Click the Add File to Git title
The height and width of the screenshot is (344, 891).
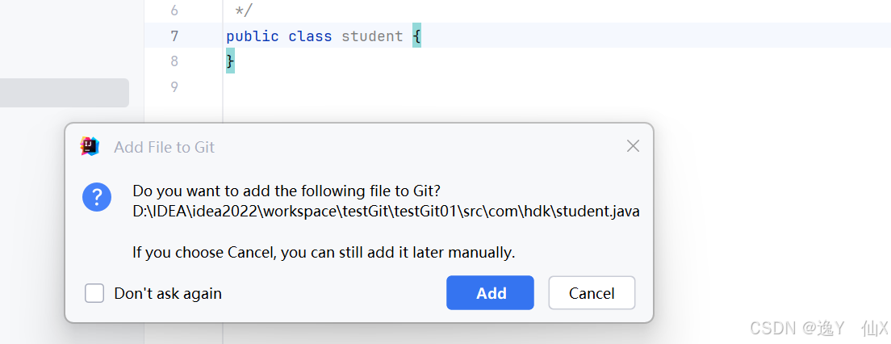pyautogui.click(x=164, y=147)
